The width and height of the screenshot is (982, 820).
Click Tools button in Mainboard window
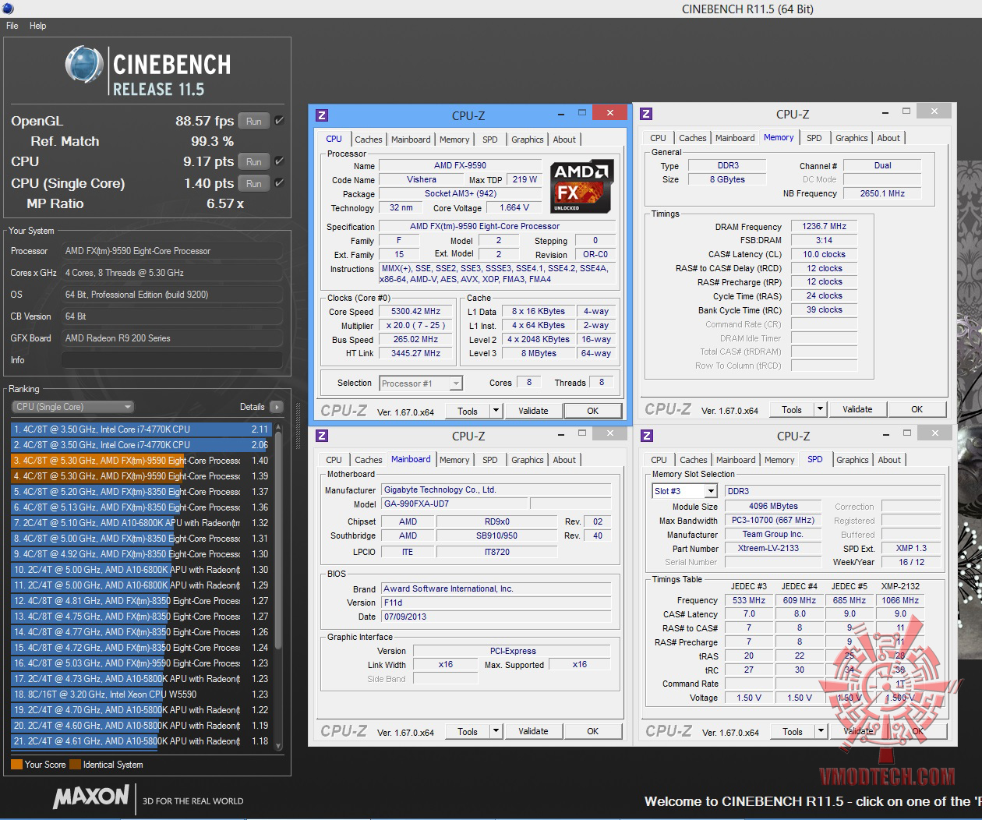pyautogui.click(x=468, y=731)
